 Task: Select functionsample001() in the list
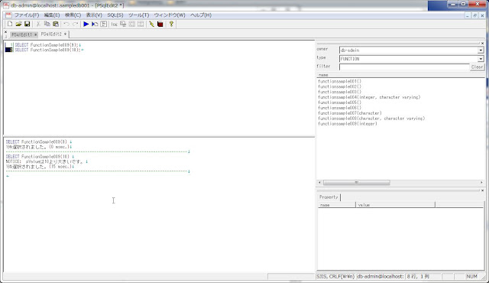click(339, 81)
